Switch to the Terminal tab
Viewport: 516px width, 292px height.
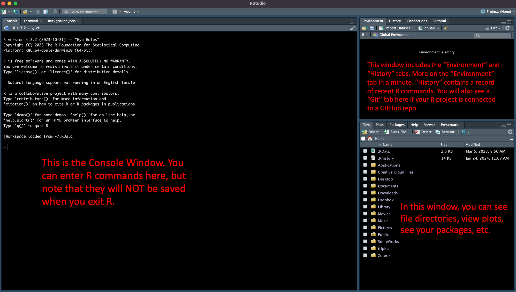31,21
